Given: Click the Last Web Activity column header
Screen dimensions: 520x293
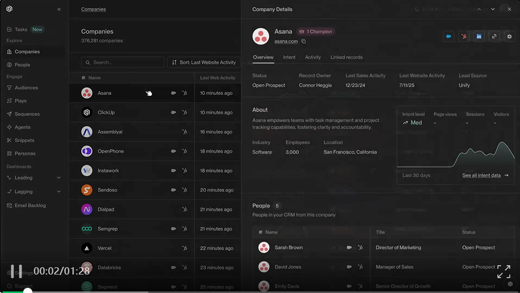Looking at the screenshot, I should pos(217,78).
